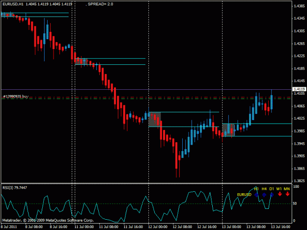The height and width of the screenshot is (230, 307).
Task: Click the 1.3825 price axis label
Action: tap(299, 181)
